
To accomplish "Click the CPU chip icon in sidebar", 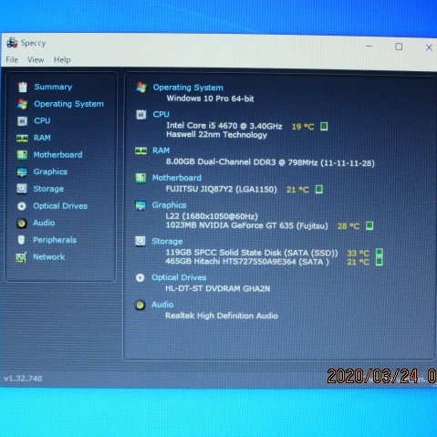I will 22,121.
